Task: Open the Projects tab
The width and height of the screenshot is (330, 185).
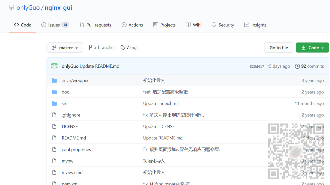Action: (x=164, y=25)
